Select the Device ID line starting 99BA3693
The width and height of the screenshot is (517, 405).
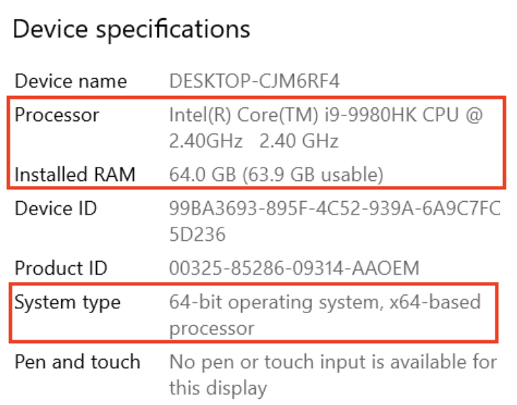pos(334,207)
